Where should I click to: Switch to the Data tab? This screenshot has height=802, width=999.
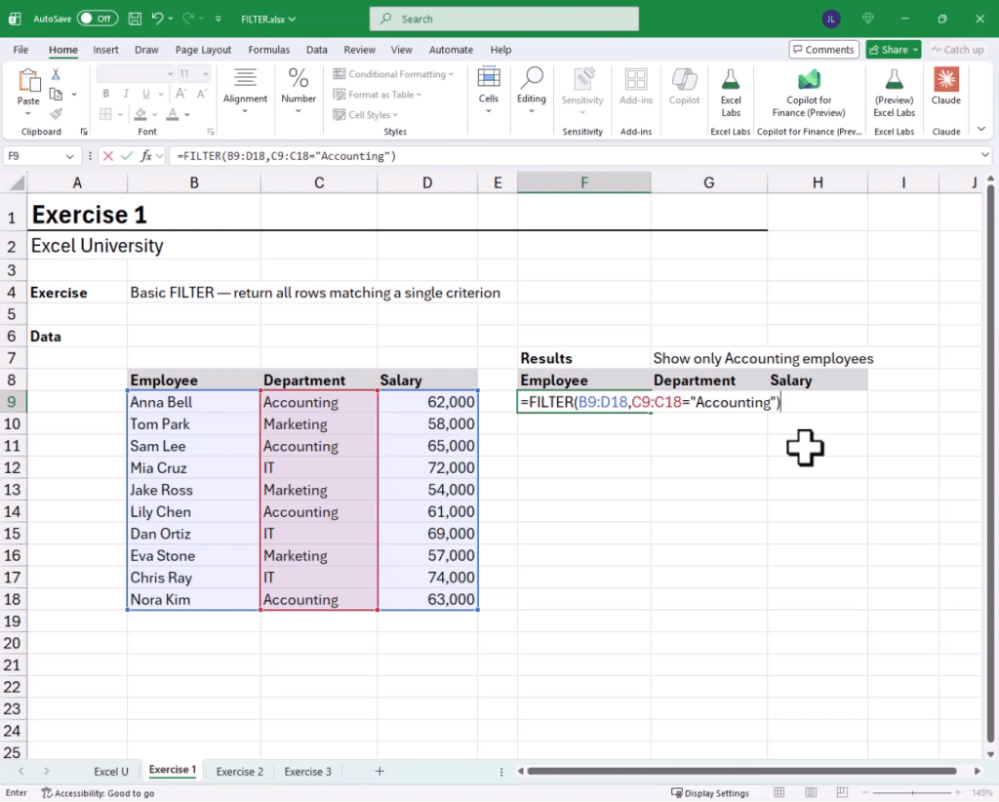317,50
